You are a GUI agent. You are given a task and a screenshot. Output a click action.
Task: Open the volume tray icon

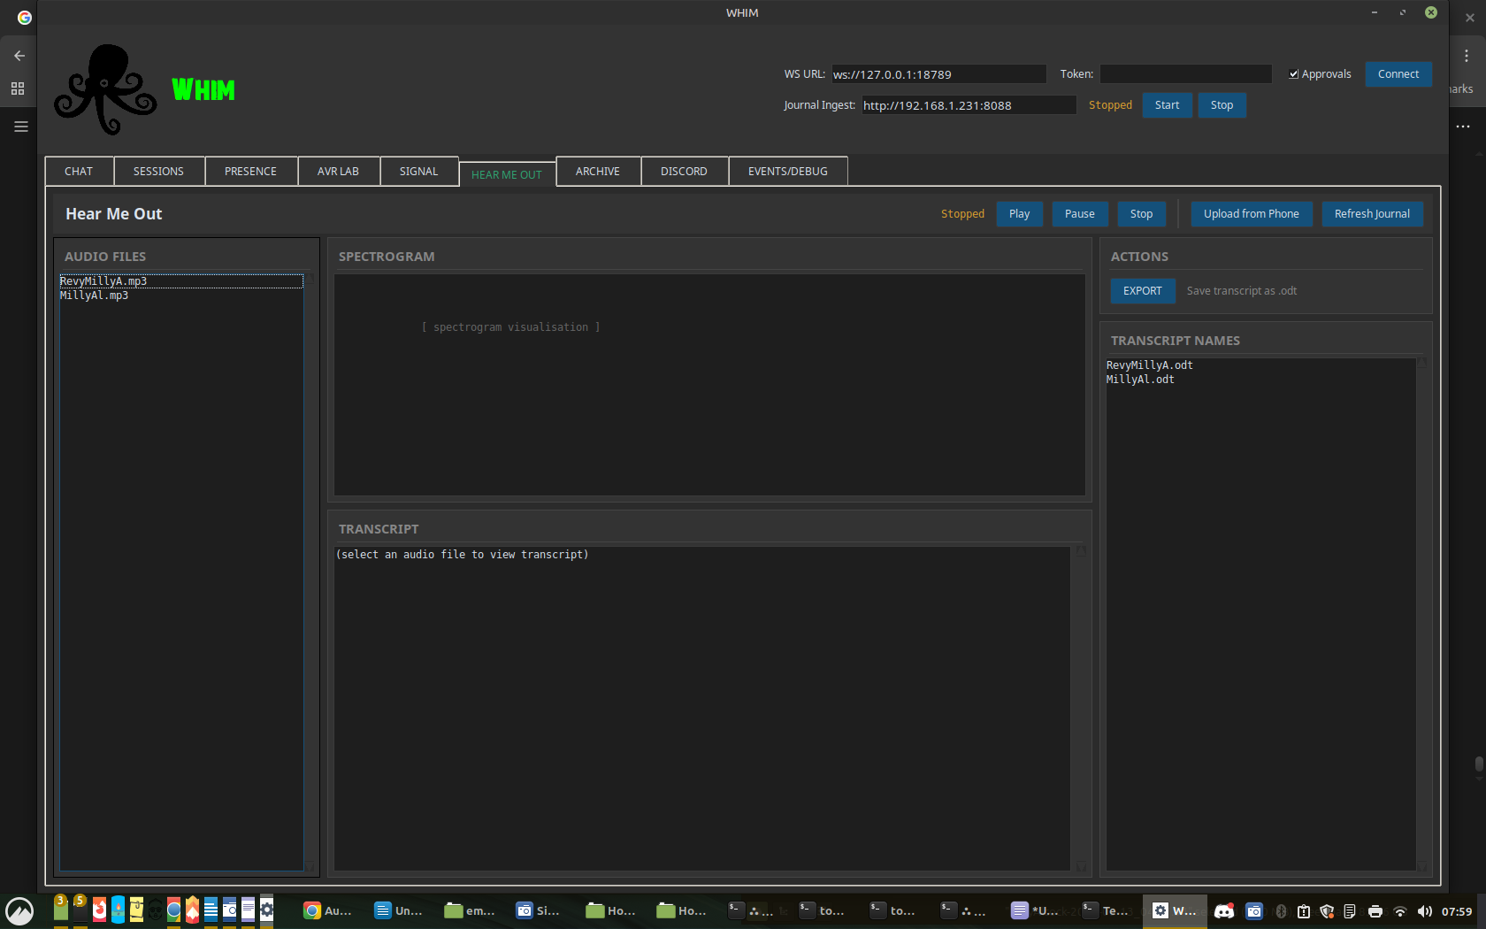pyautogui.click(x=1424, y=911)
